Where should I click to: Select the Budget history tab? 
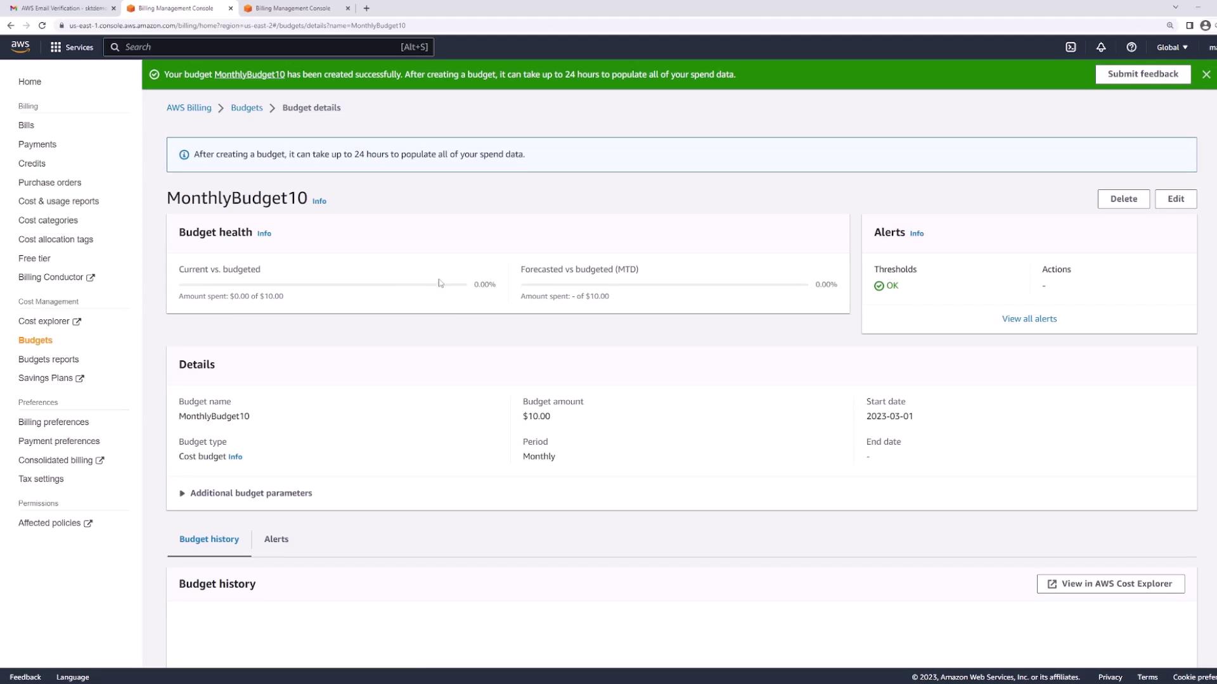(209, 539)
